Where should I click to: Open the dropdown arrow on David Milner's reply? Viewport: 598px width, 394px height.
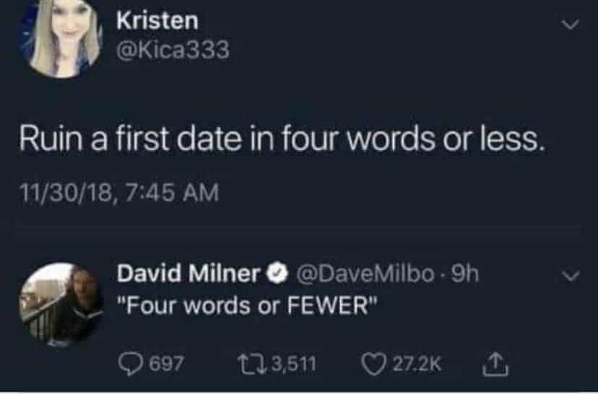(x=571, y=276)
